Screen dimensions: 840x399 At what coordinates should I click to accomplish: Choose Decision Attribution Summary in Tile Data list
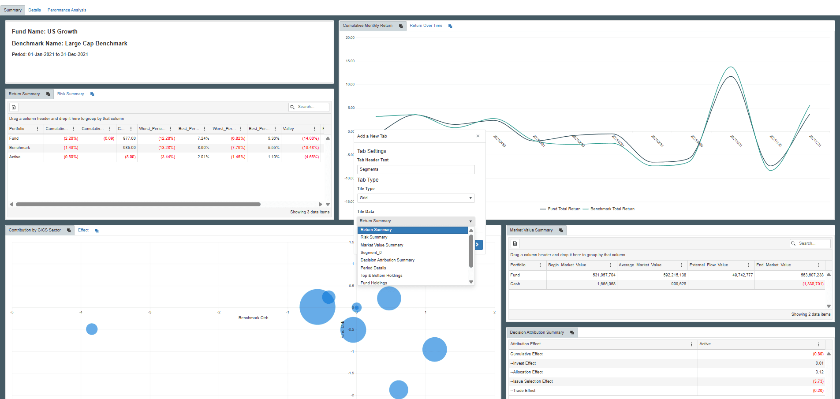(413, 260)
